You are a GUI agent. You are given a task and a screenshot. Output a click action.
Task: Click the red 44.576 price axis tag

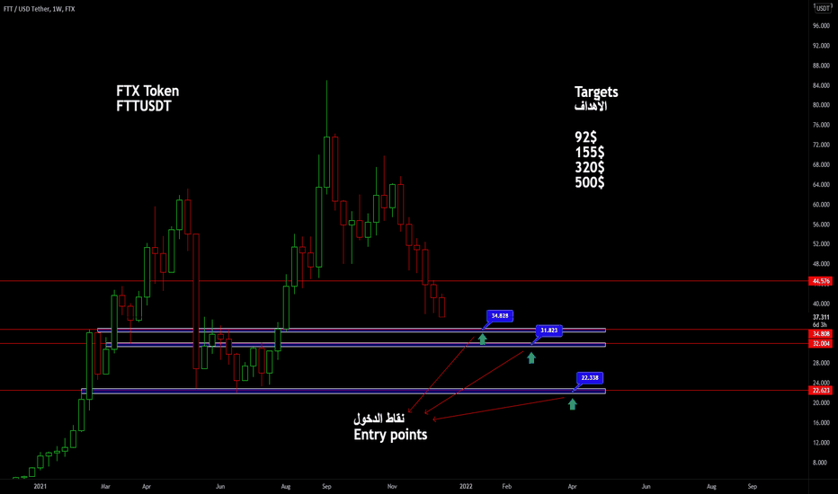(x=820, y=281)
